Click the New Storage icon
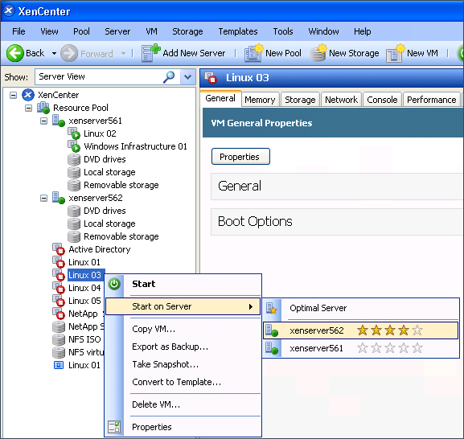The height and width of the screenshot is (439, 464). [318, 52]
